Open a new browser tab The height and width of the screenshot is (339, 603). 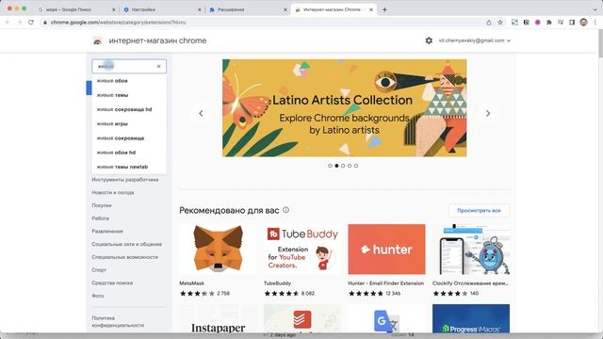(x=384, y=9)
